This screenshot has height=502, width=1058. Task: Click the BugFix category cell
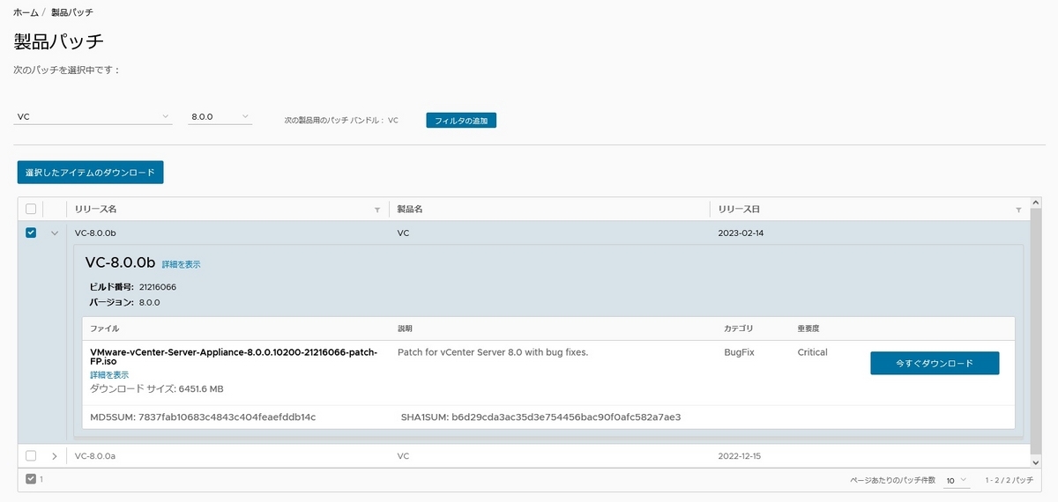pyautogui.click(x=739, y=352)
